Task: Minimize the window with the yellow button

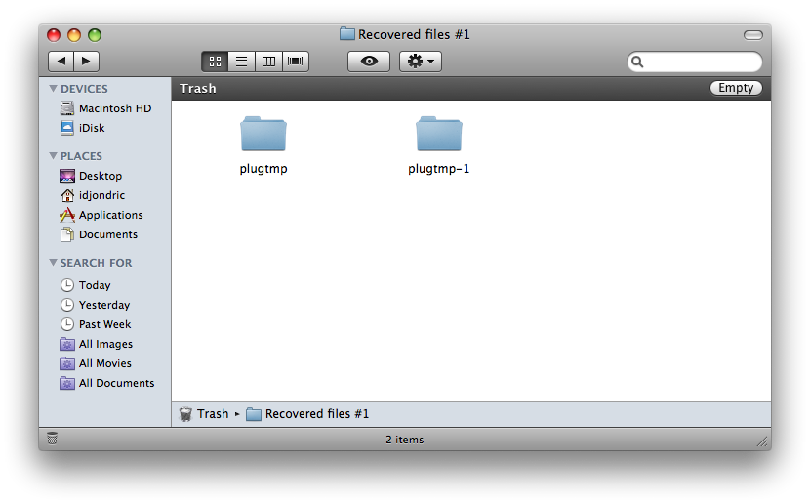Action: (74, 35)
